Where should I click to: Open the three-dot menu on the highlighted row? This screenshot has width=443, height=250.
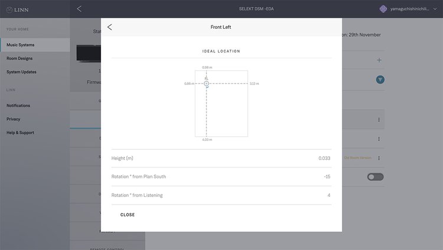click(379, 120)
